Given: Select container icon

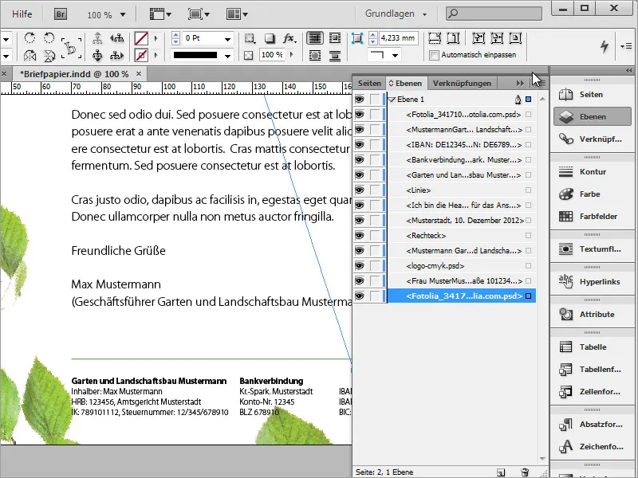Looking at the screenshot, I should click(x=97, y=38).
